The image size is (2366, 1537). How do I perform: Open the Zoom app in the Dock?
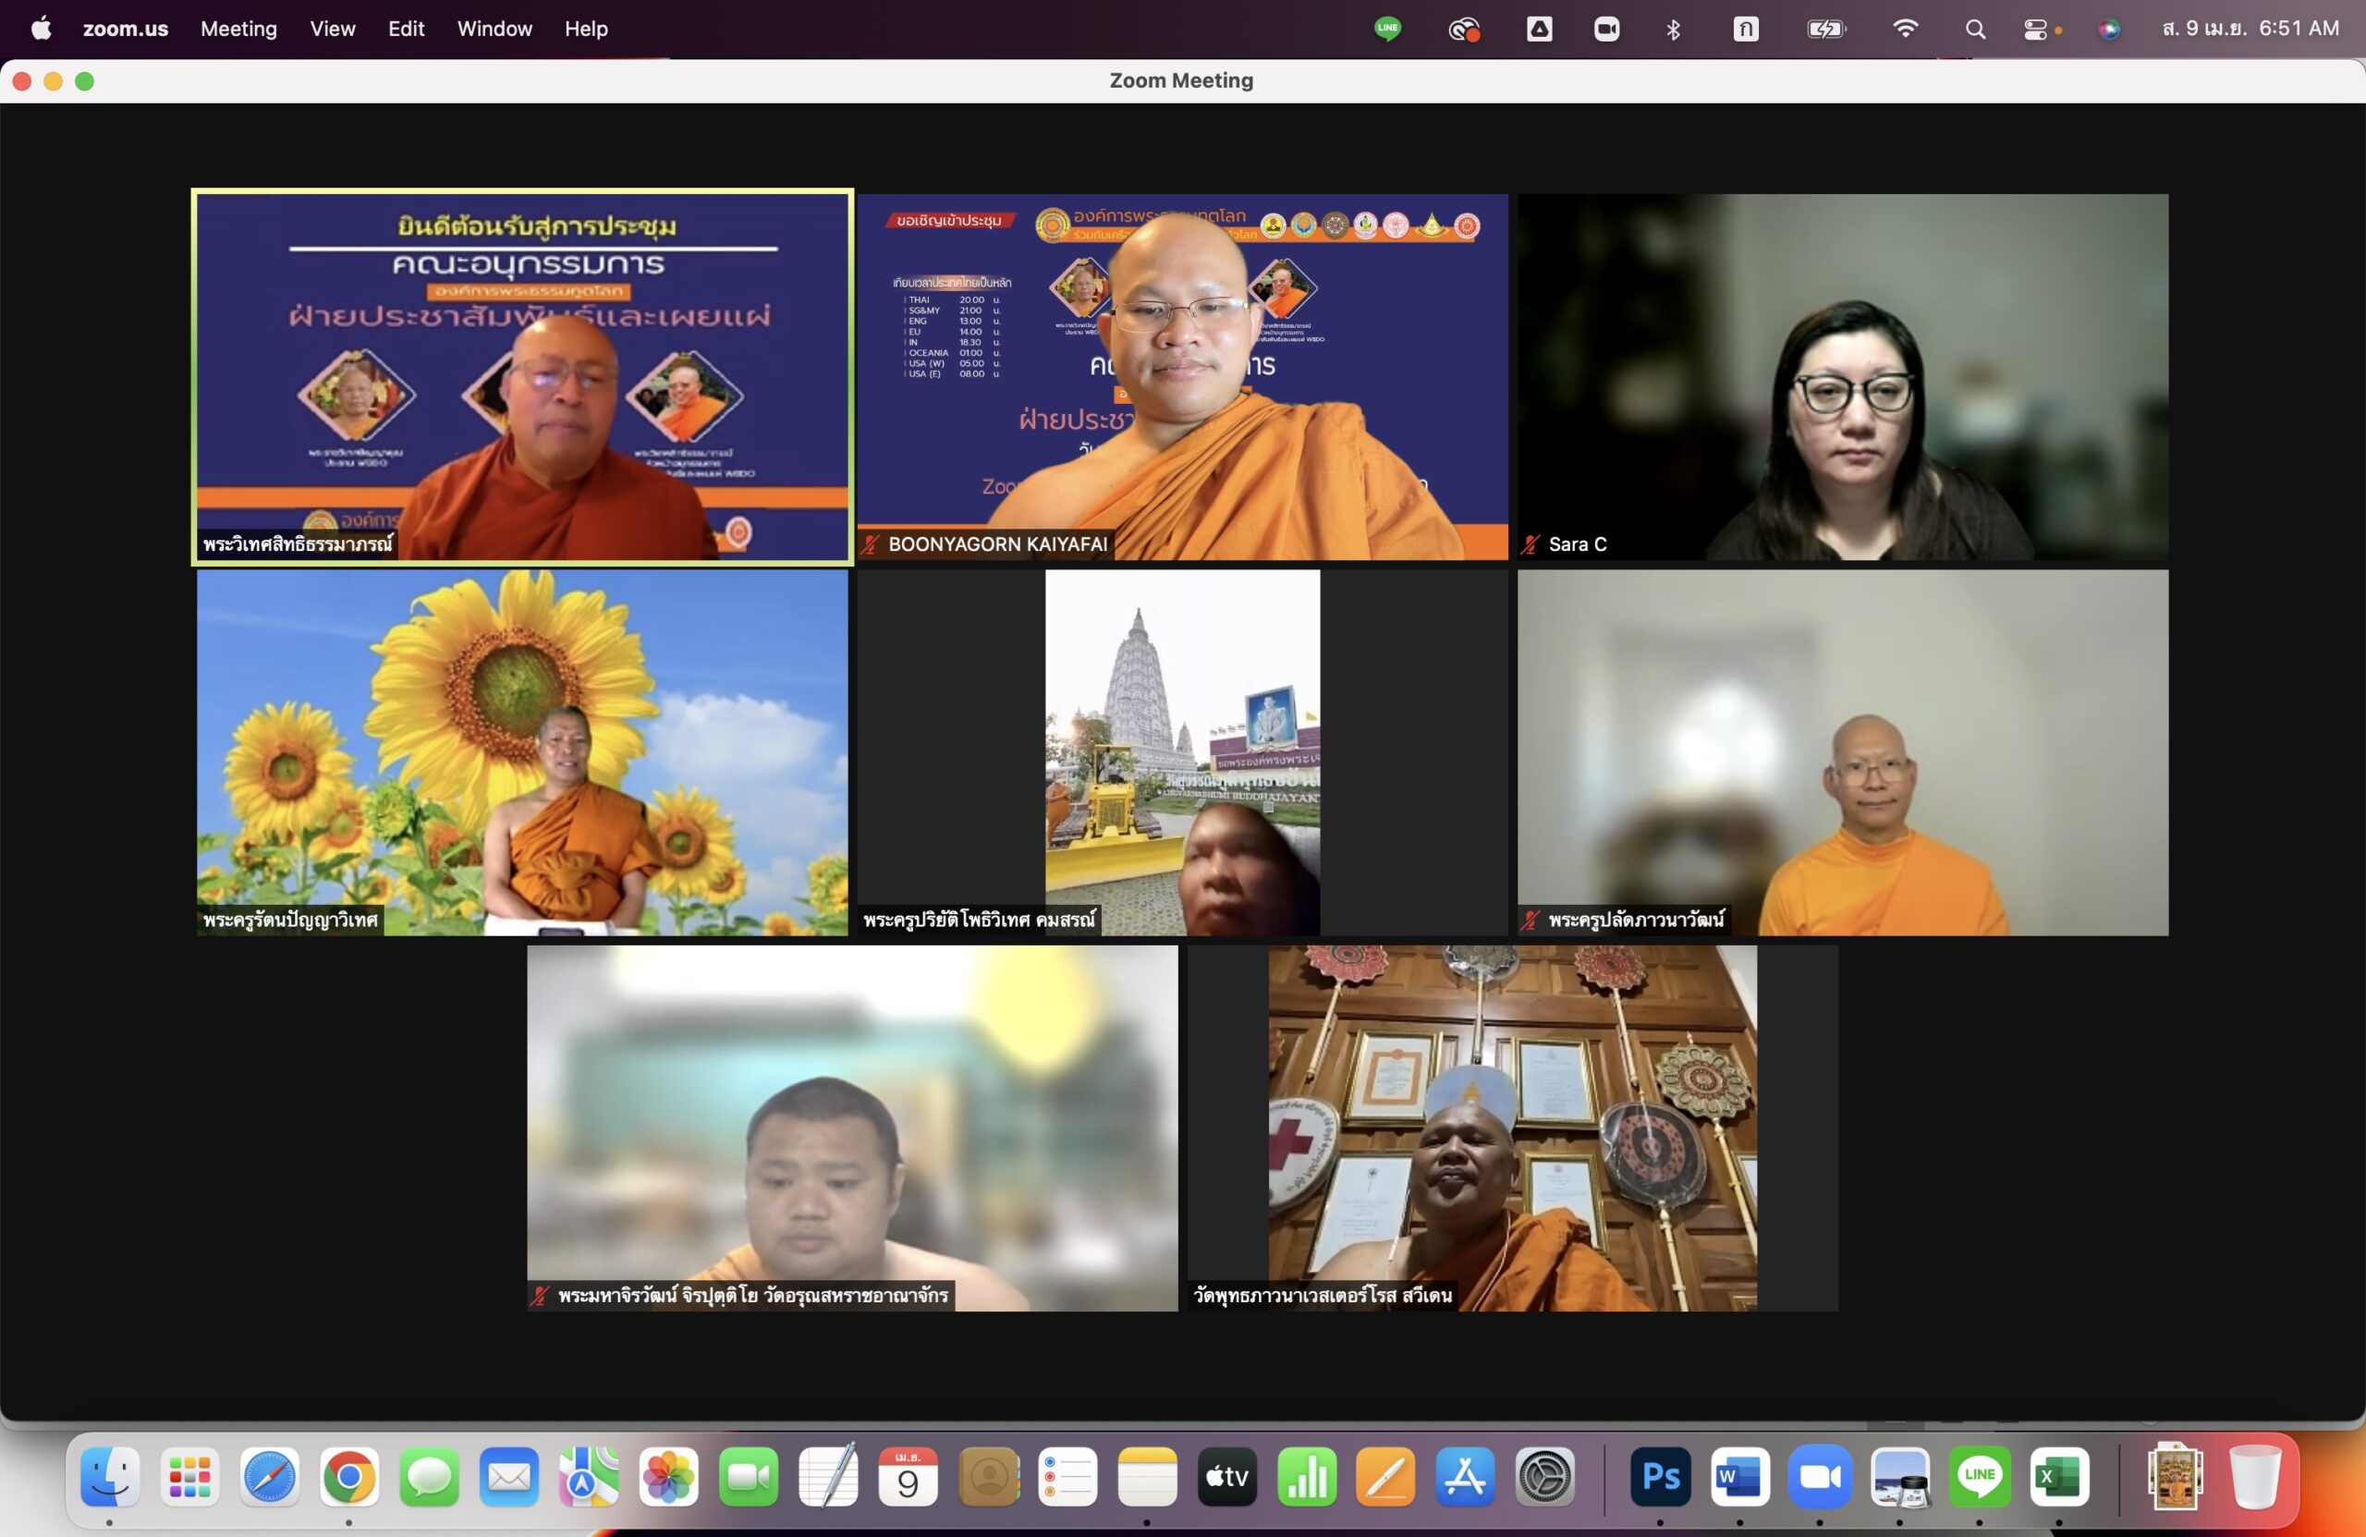[1819, 1477]
